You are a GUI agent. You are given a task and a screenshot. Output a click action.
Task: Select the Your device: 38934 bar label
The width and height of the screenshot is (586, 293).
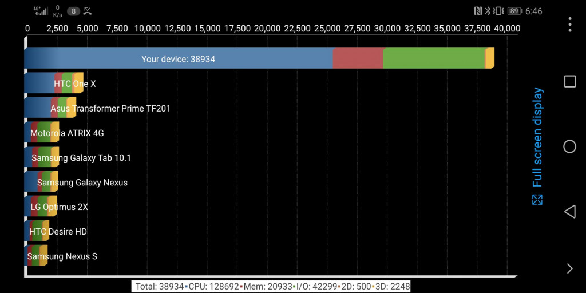[179, 59]
